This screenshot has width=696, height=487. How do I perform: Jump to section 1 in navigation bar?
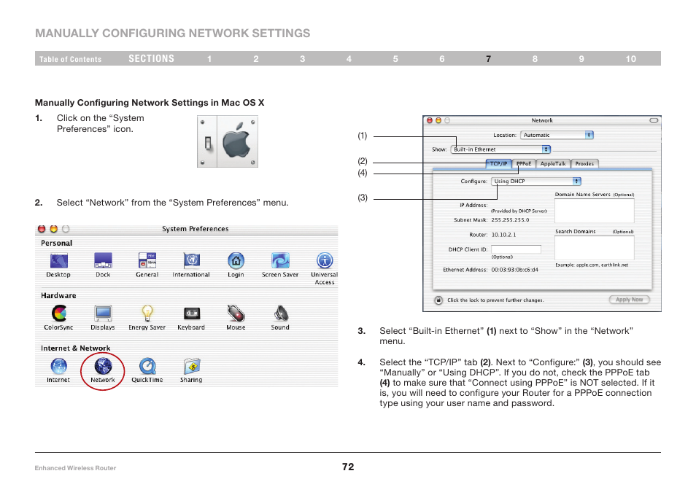coord(209,59)
